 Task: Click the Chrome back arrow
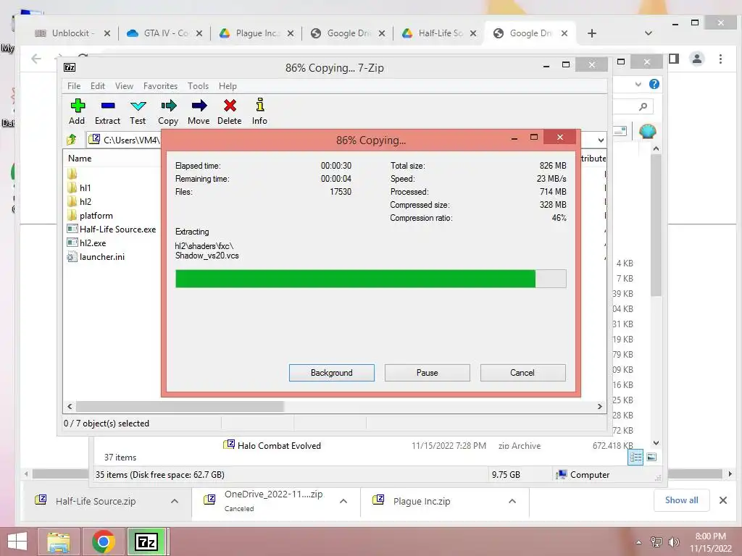pyautogui.click(x=36, y=59)
